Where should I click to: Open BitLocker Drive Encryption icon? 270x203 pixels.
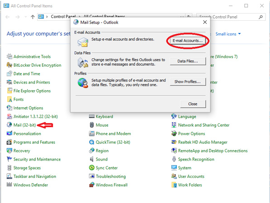(x=9, y=65)
